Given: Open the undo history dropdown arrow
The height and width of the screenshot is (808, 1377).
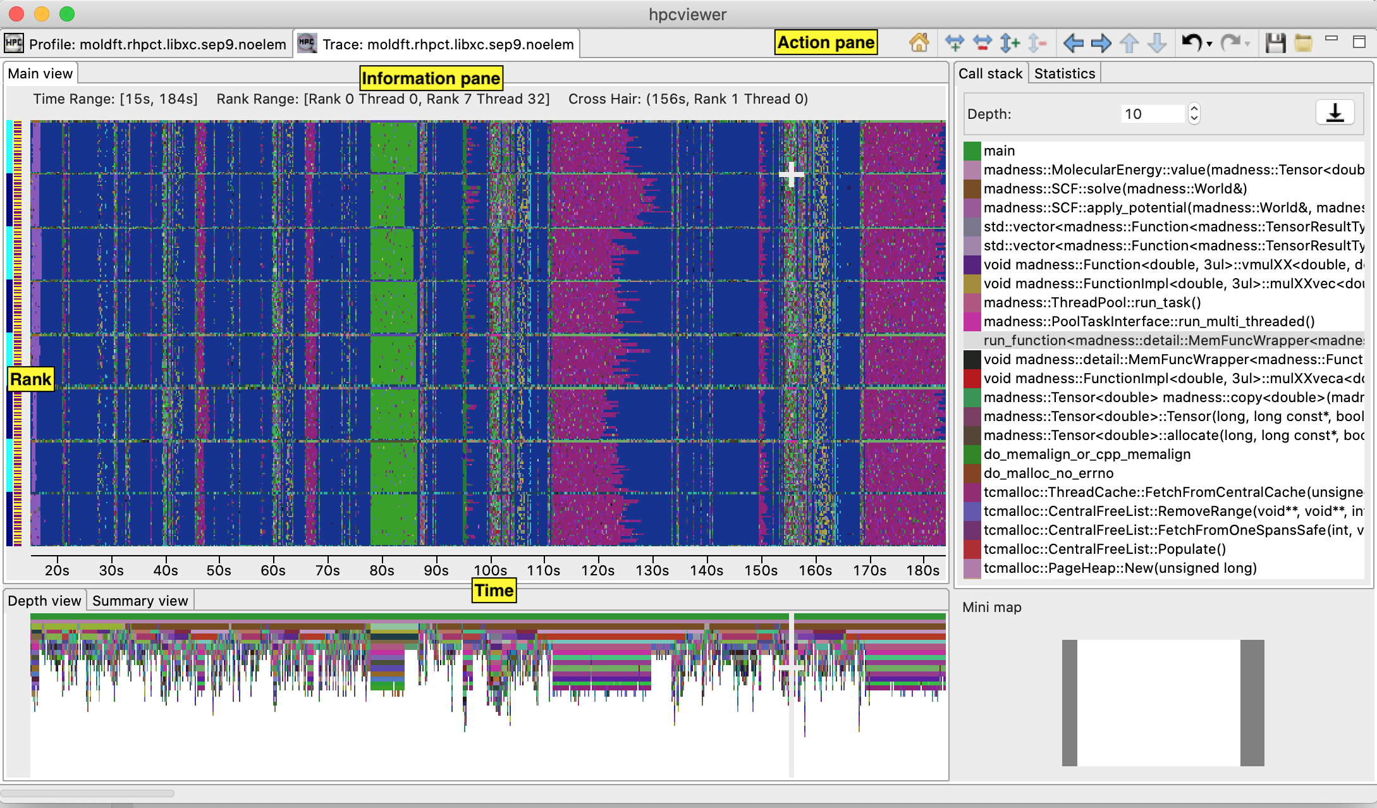Looking at the screenshot, I should coord(1209,44).
